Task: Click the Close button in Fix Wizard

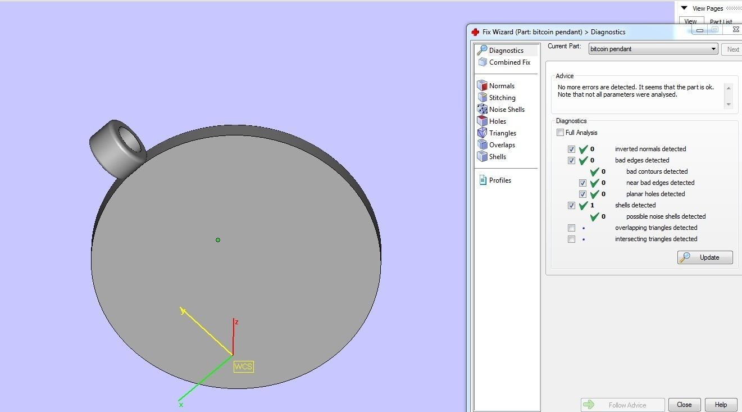Action: click(684, 405)
